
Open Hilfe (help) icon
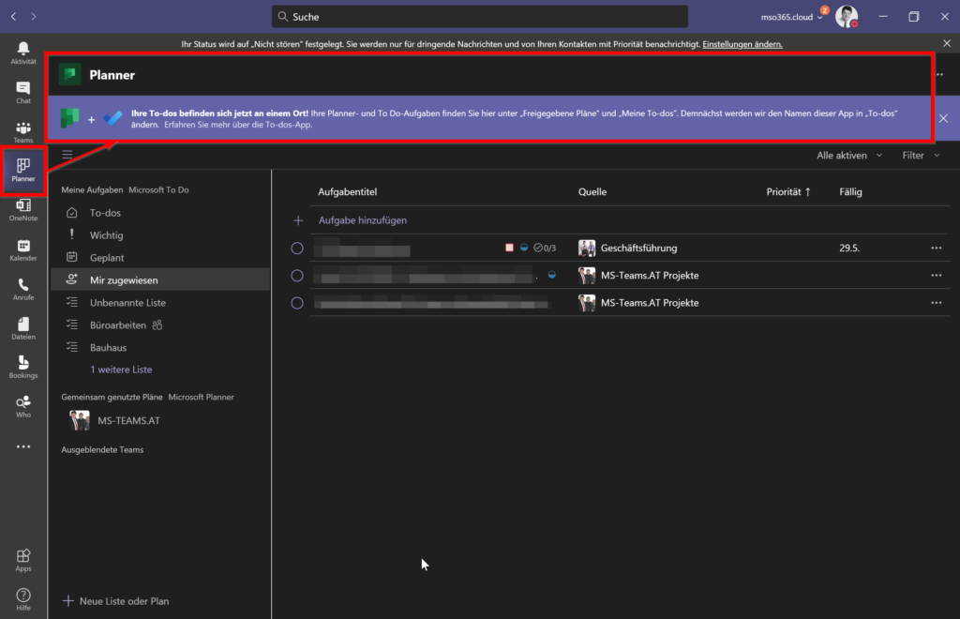click(23, 599)
